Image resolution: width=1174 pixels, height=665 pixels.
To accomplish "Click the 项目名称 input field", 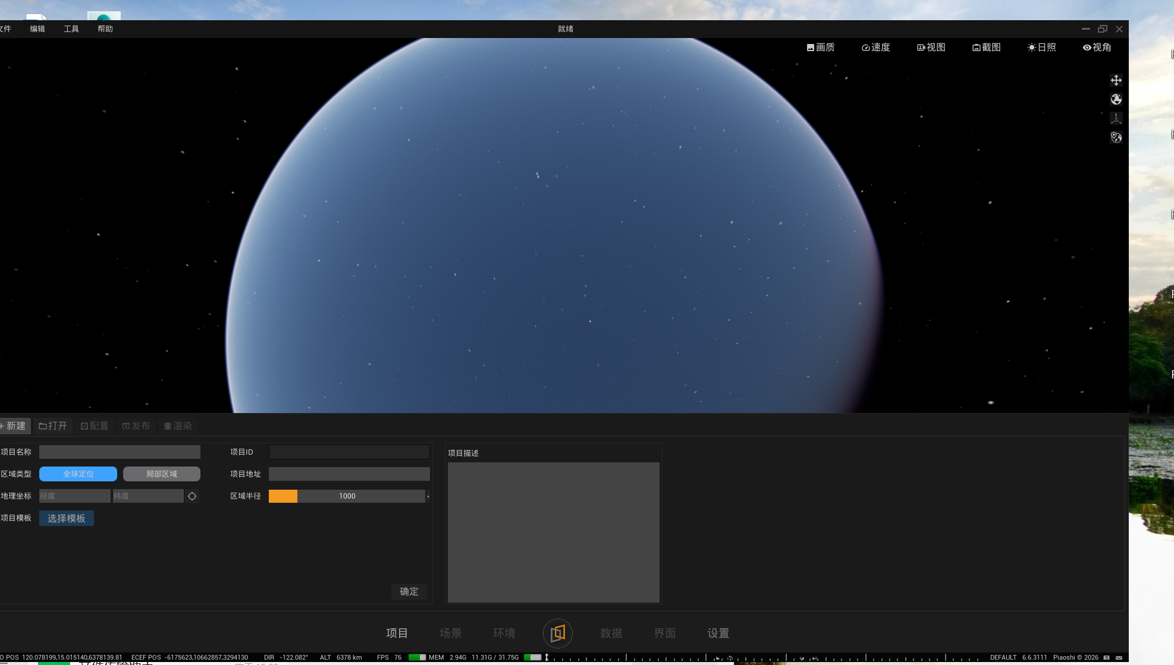I will (x=120, y=452).
